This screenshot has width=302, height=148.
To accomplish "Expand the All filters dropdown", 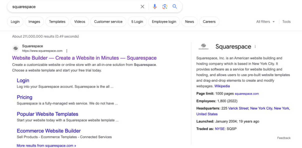I will (265, 22).
